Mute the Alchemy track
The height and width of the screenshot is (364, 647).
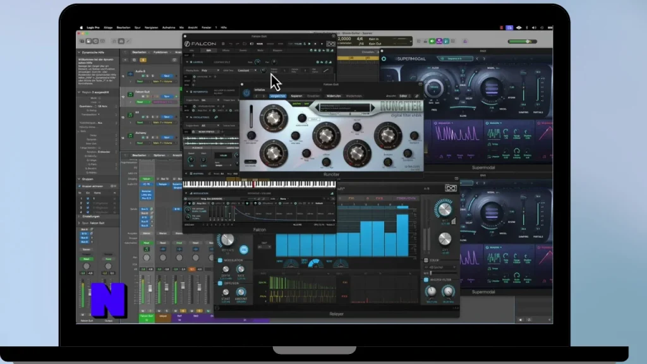pos(143,137)
